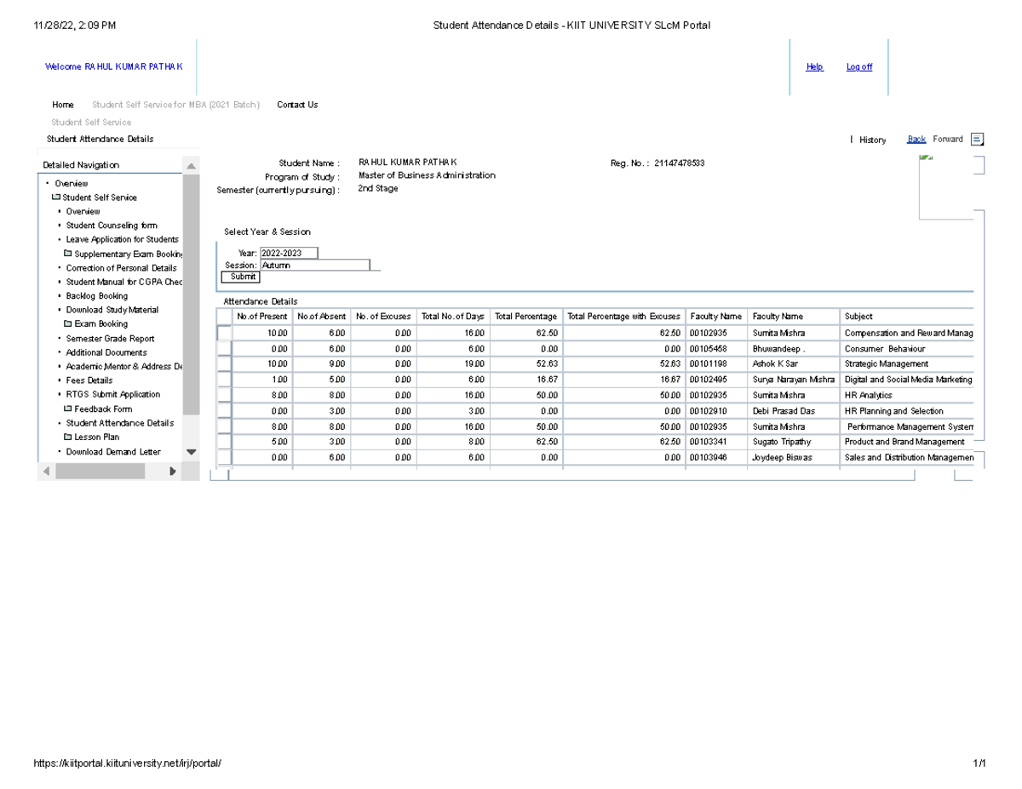Click the green portal logo thumbnail
1022x789 pixels.
(926, 157)
